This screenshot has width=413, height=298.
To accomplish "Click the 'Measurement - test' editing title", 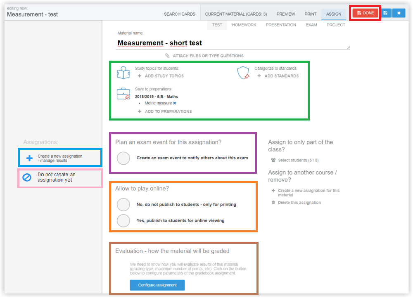I will point(32,14).
